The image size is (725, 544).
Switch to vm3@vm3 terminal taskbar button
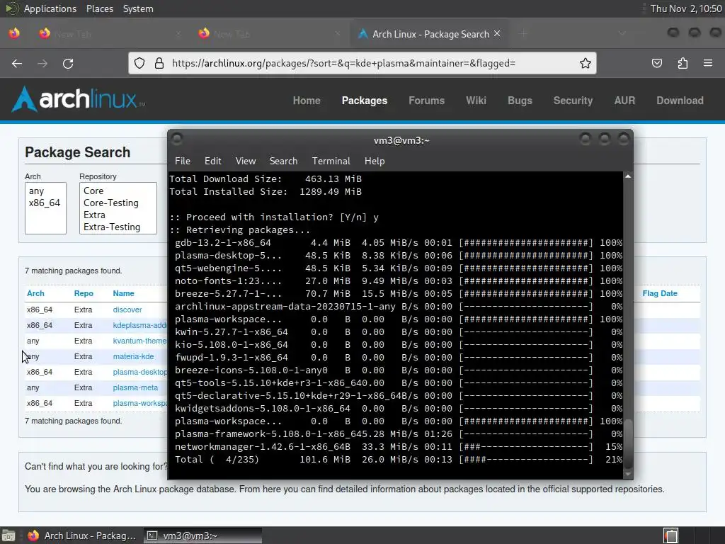tap(202, 535)
